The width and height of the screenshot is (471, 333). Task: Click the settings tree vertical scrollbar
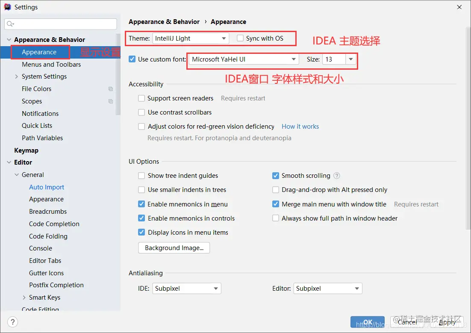click(118, 74)
